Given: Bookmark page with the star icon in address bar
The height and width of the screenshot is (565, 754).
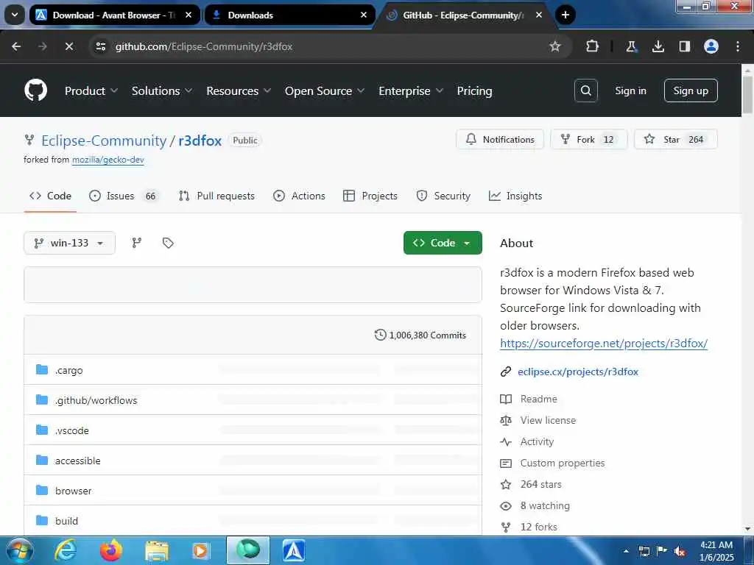Looking at the screenshot, I should 555,46.
